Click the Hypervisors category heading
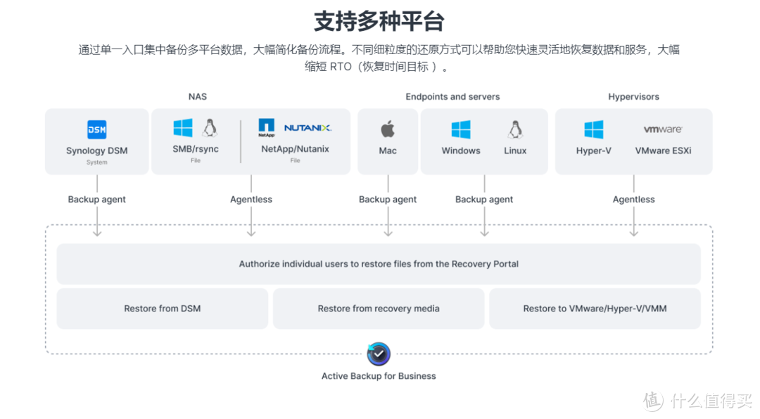 tap(633, 96)
